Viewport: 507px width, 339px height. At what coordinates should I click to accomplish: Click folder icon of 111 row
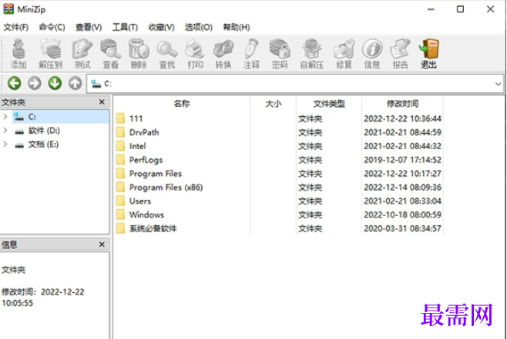[121, 118]
